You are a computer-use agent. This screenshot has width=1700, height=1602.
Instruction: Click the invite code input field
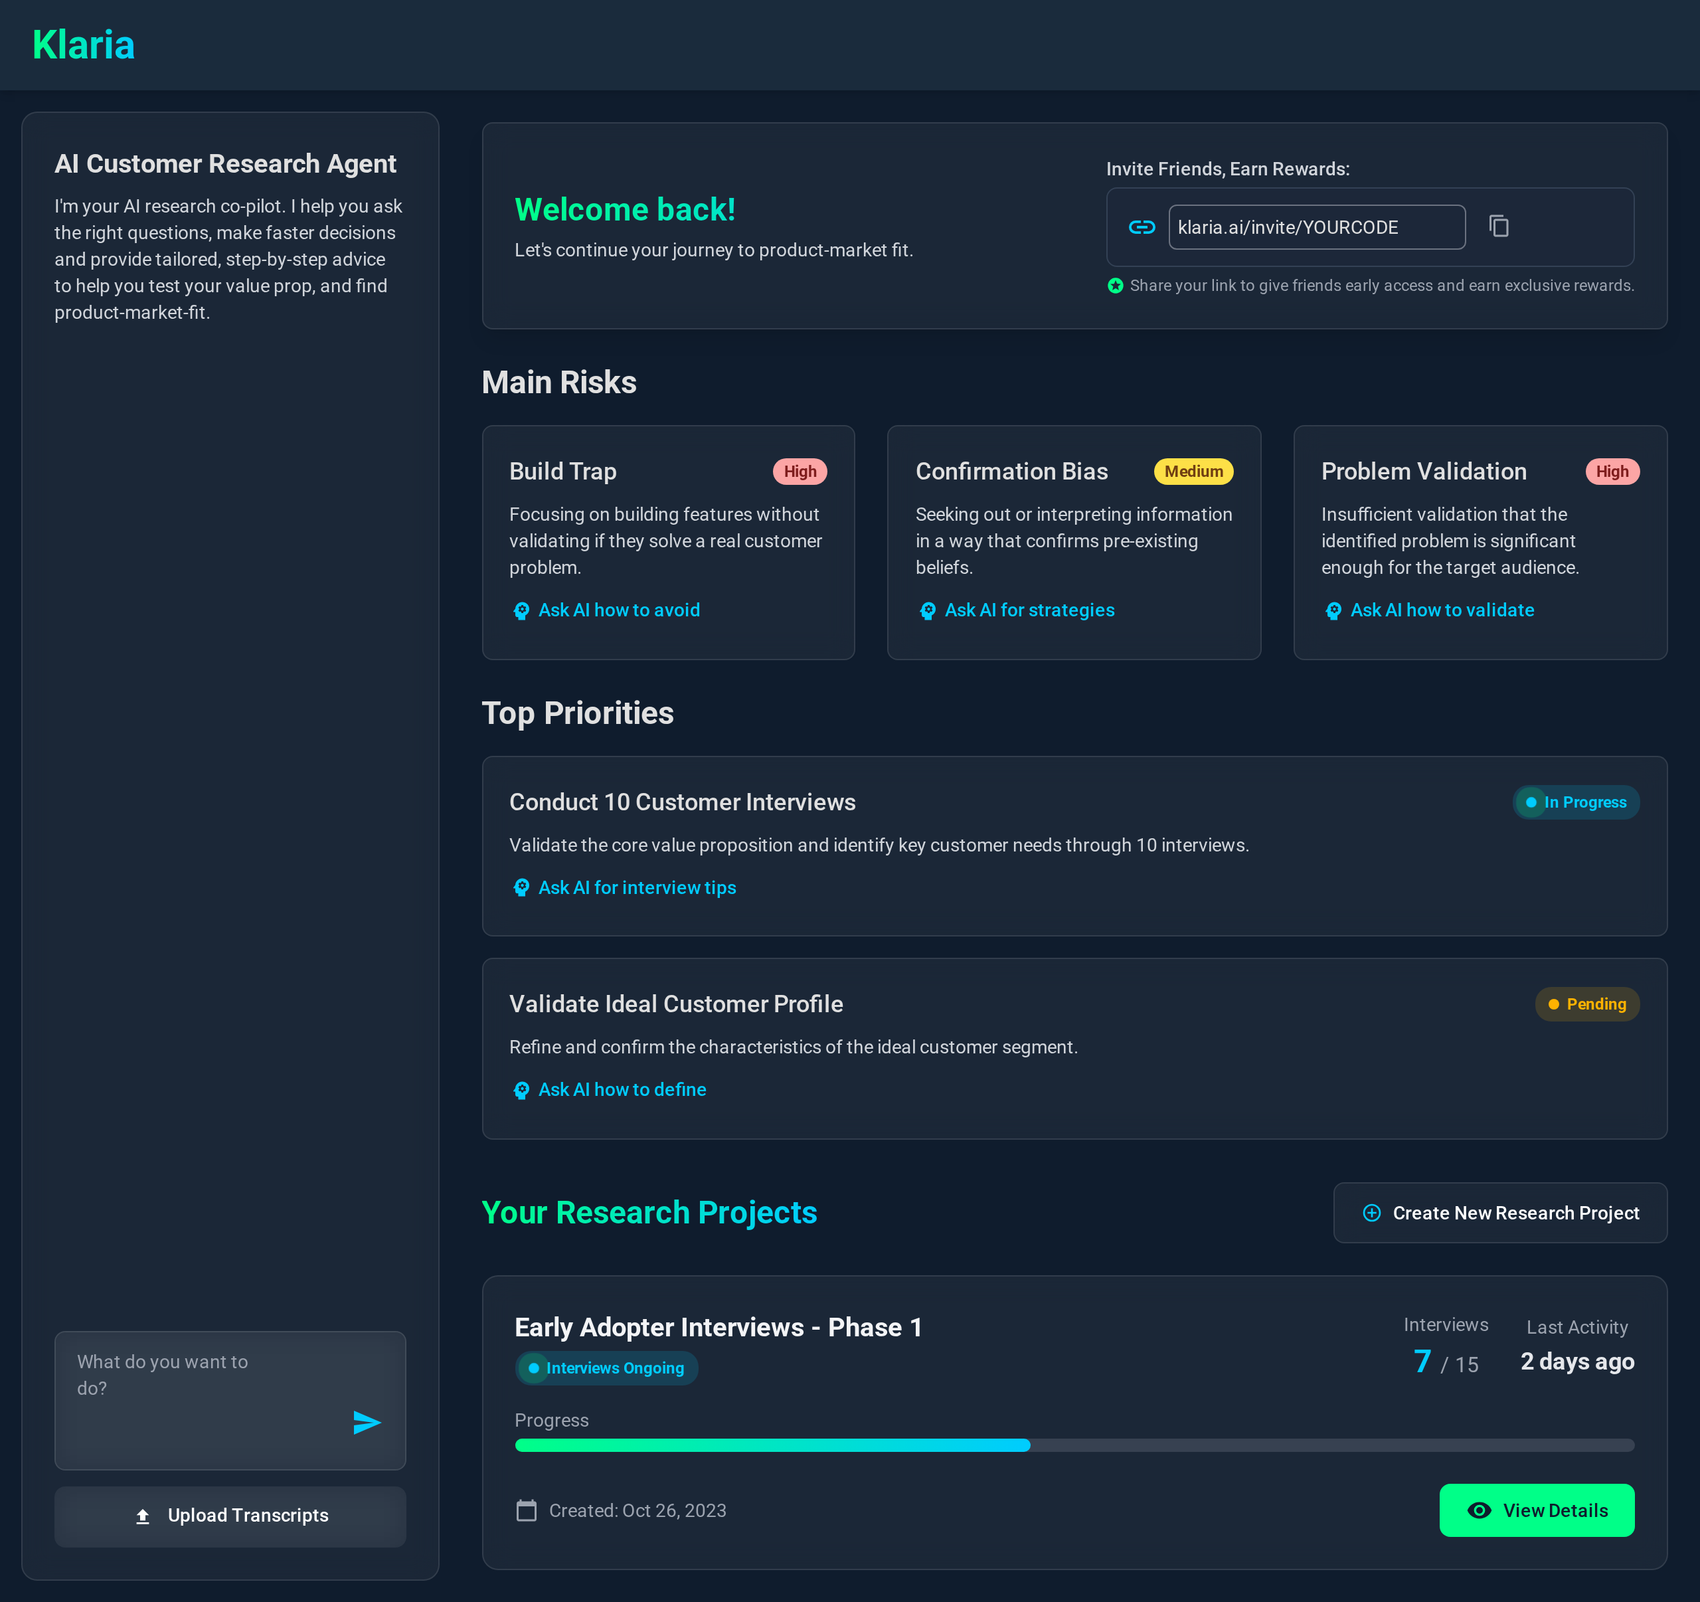[1316, 226]
